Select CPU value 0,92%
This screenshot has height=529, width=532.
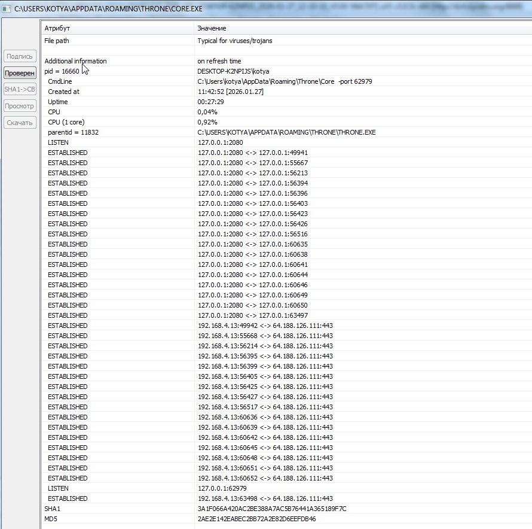[x=207, y=122]
